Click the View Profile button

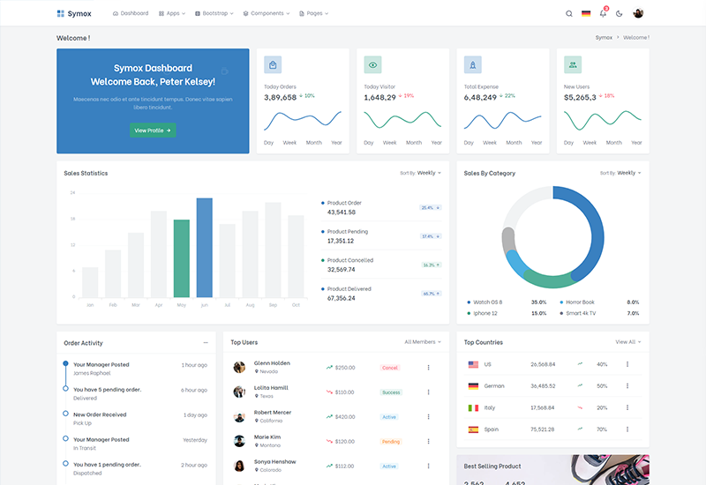(x=153, y=131)
